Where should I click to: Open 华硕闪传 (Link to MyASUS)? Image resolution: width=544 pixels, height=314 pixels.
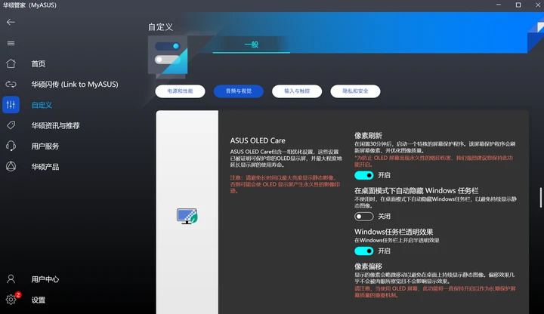[75, 85]
